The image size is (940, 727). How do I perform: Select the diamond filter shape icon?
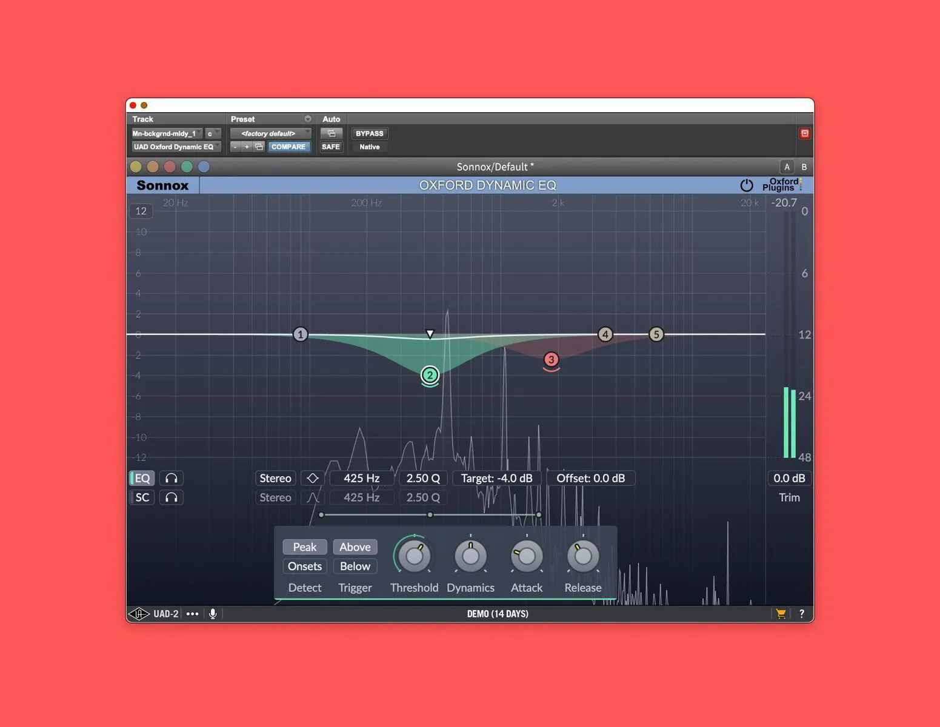coord(313,478)
